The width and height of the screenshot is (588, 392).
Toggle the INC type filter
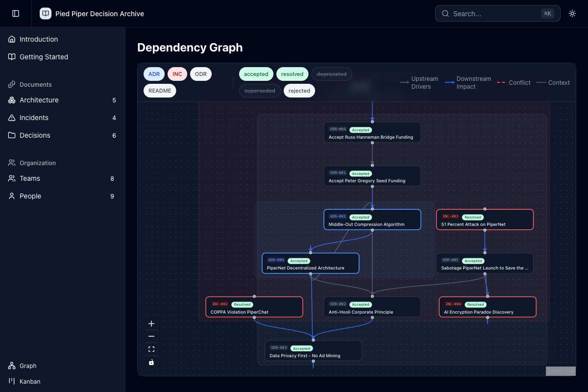coord(177,74)
